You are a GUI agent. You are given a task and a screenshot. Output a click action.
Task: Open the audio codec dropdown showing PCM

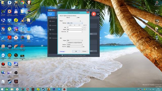pos(75,40)
